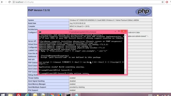171x96 pixels.
Task: Click the cmd scrollbar down arrow
Action: [125, 73]
